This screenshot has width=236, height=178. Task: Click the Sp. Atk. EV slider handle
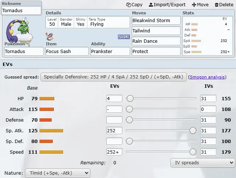point(193,130)
